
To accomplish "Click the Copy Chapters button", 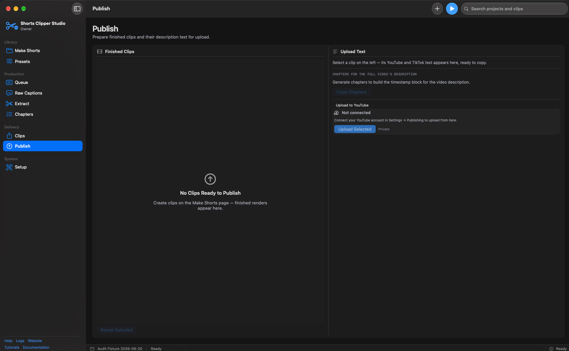I will coord(351,92).
